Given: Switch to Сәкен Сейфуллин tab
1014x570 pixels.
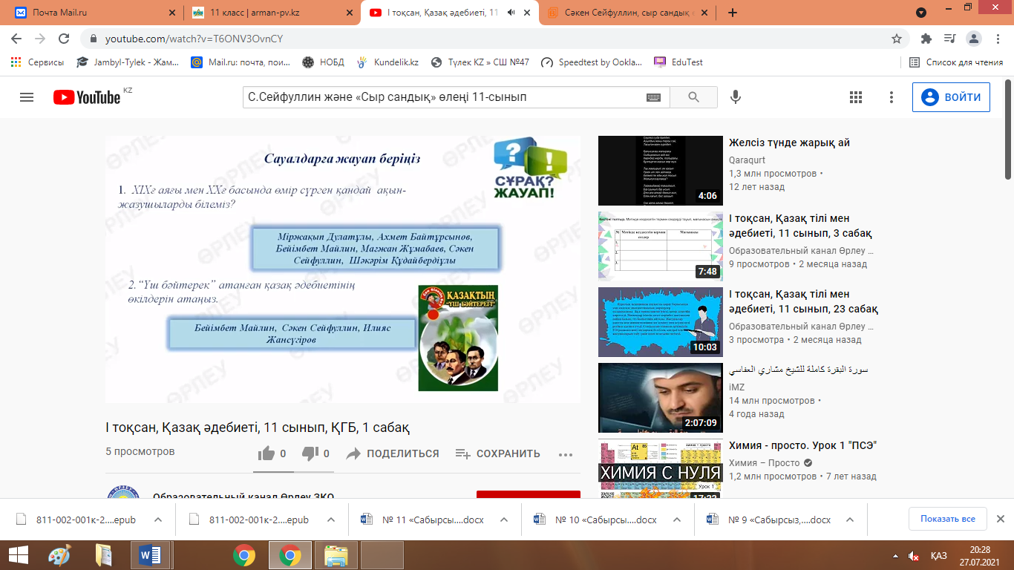Looking at the screenshot, I should tap(628, 13).
